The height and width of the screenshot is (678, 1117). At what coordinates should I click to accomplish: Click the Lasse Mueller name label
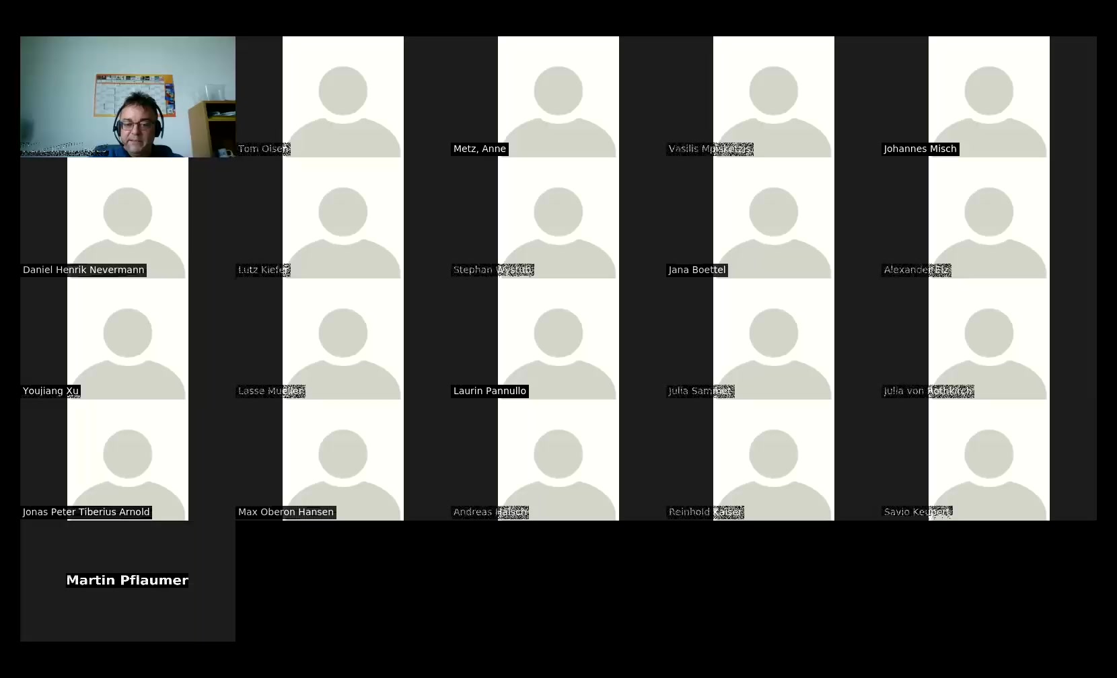(271, 391)
